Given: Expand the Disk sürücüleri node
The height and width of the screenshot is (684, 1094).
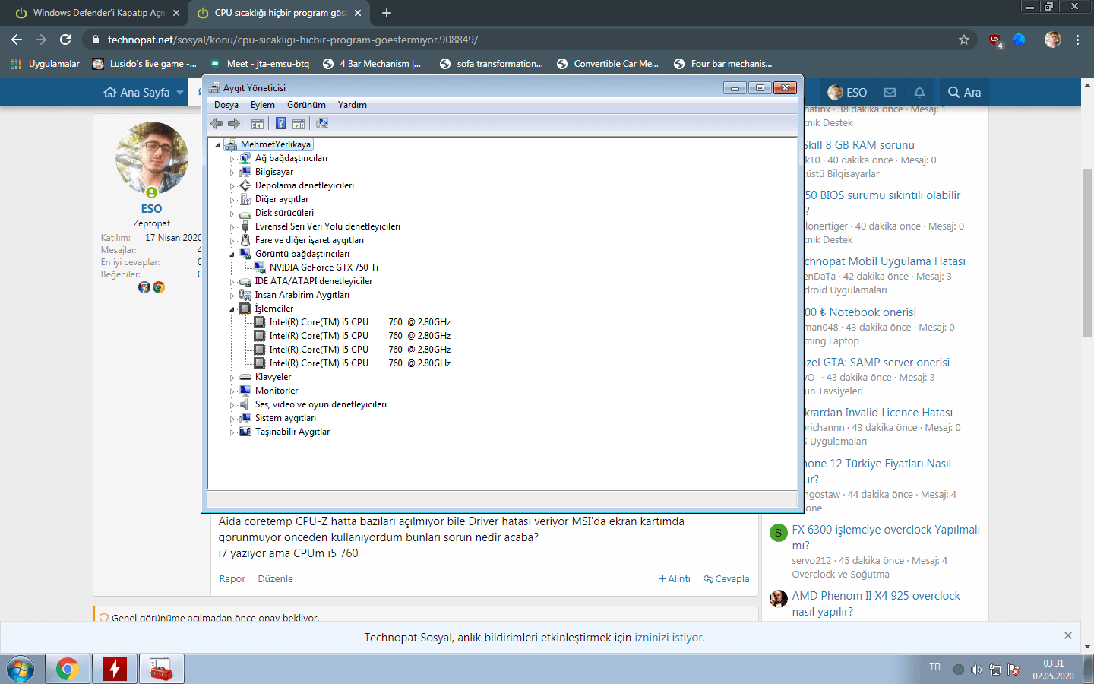Looking at the screenshot, I should [x=232, y=214].
